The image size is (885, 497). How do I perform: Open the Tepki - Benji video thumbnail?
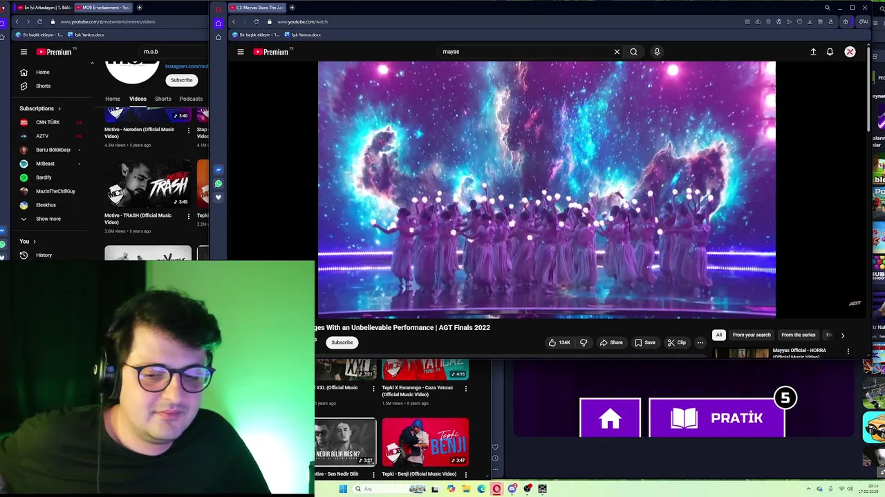pyautogui.click(x=425, y=442)
